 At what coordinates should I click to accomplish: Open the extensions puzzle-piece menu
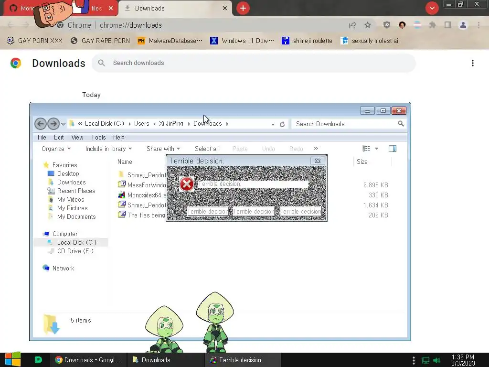[432, 25]
